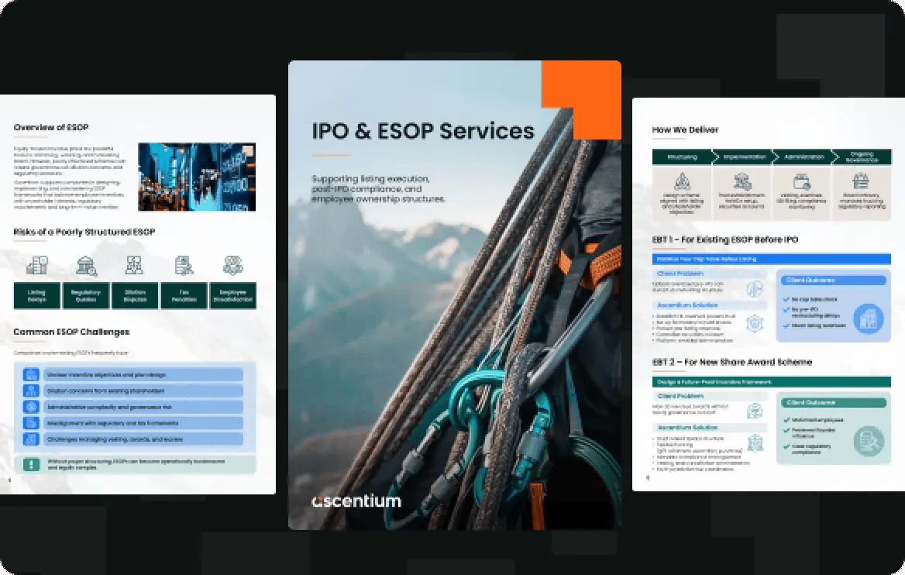Click the EBT 1 For Existing ESOP heading

click(725, 239)
